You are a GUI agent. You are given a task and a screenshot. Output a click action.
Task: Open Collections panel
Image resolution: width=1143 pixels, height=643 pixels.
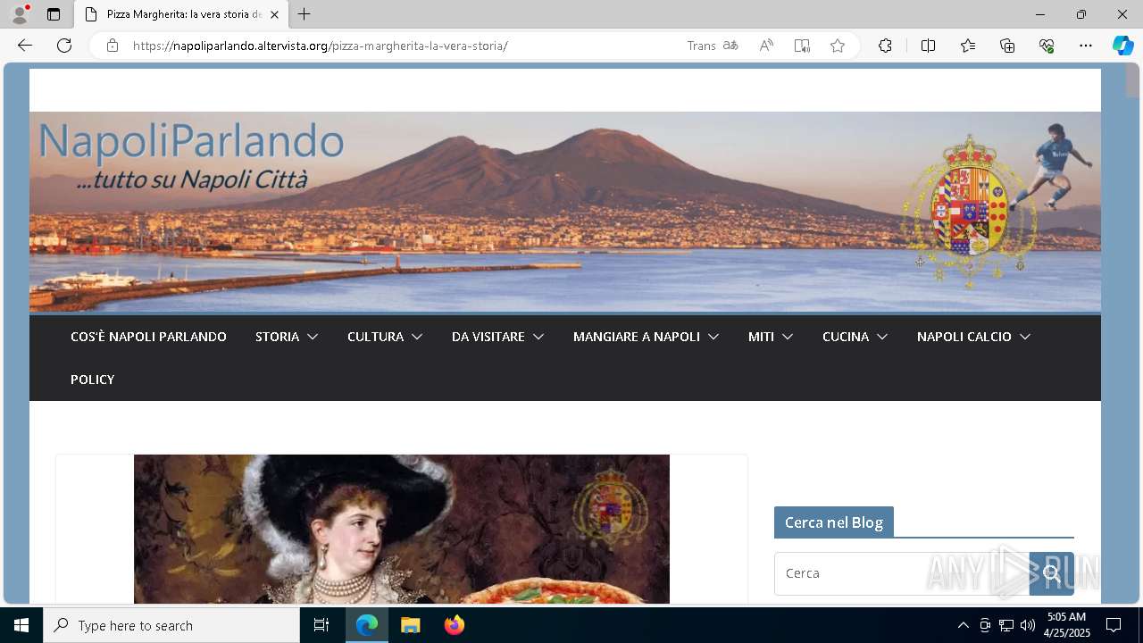coord(1007,46)
